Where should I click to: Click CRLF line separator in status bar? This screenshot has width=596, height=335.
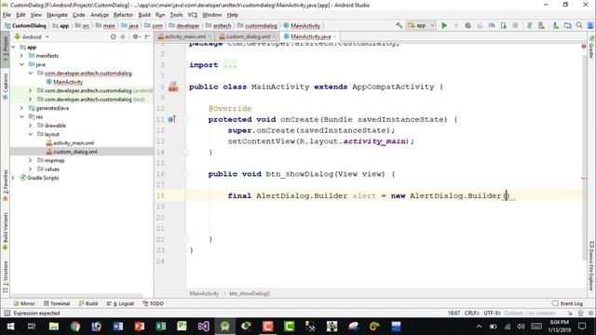click(x=471, y=314)
